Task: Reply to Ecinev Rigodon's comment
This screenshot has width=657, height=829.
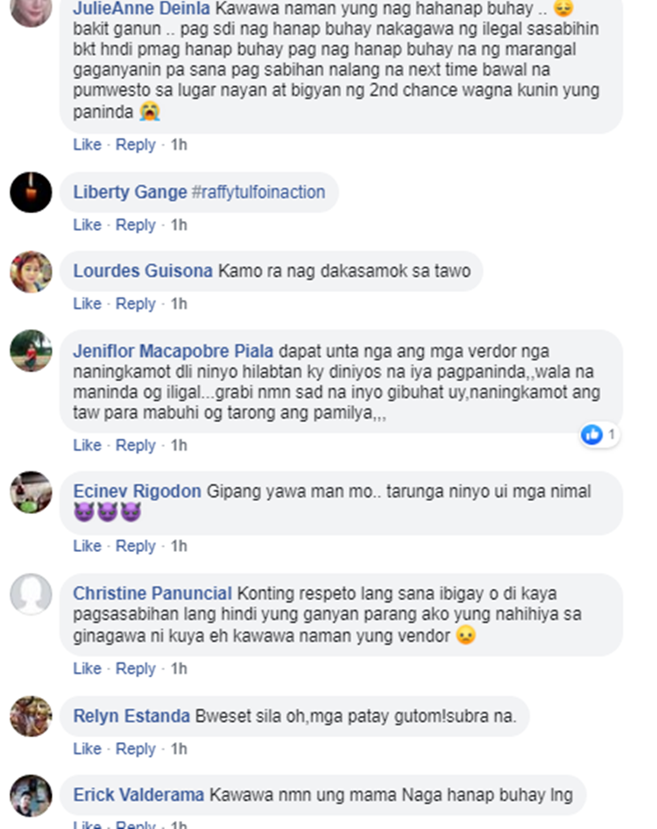Action: pos(136,546)
